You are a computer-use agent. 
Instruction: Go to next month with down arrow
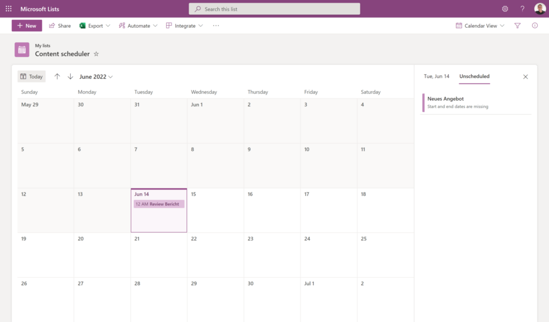[x=70, y=76]
